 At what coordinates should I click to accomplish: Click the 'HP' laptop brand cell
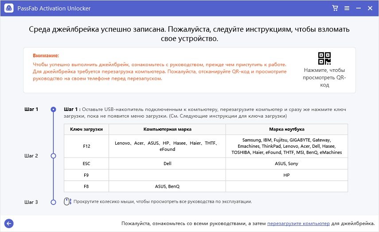pyautogui.click(x=287, y=175)
